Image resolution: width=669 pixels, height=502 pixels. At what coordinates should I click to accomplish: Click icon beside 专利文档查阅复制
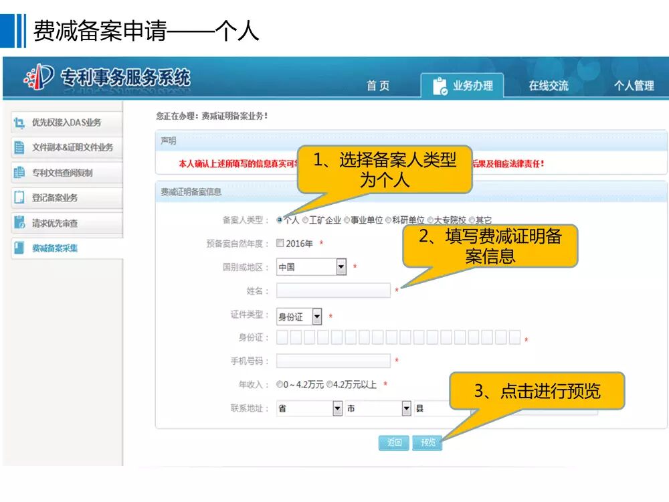19,173
